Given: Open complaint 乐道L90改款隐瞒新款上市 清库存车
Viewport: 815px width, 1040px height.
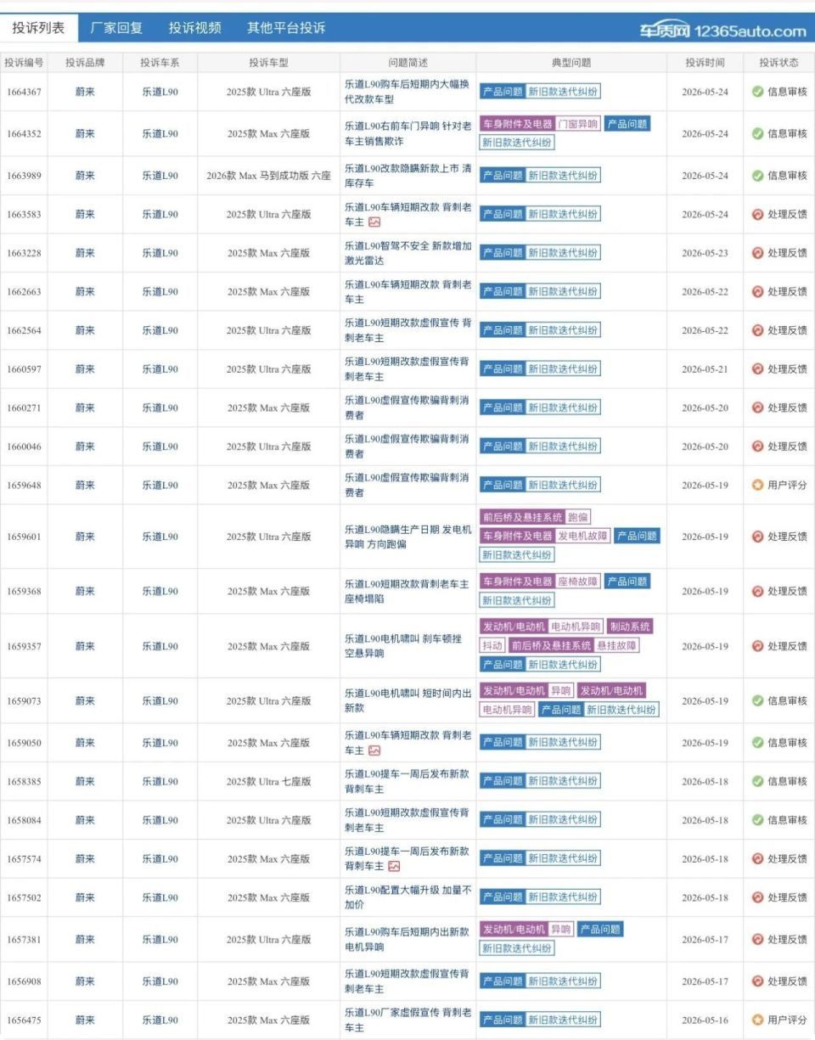Looking at the screenshot, I should (x=408, y=176).
